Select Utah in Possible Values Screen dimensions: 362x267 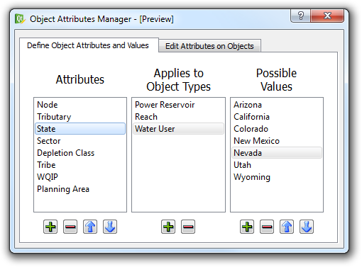[277, 165]
